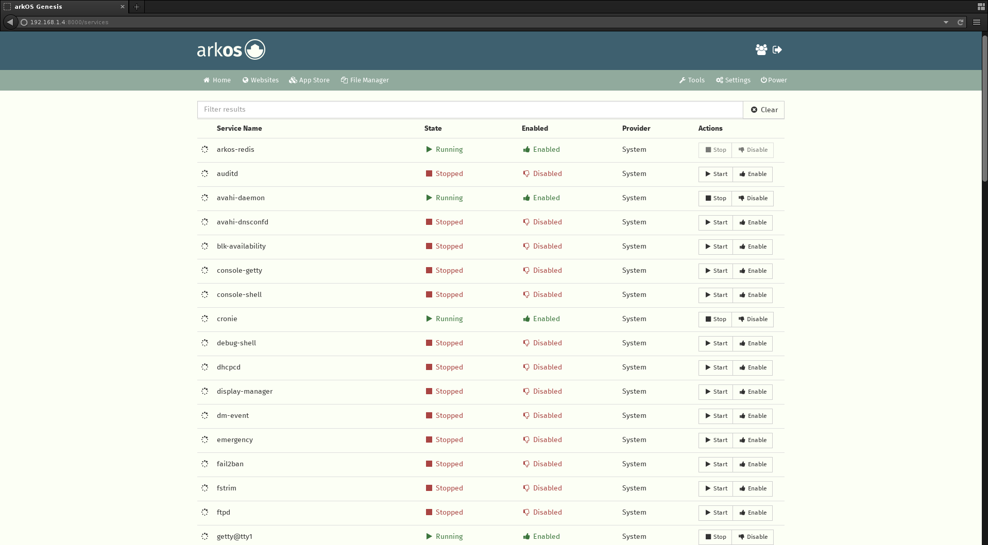Go to Home menu
The width and height of the screenshot is (988, 545).
click(217, 80)
